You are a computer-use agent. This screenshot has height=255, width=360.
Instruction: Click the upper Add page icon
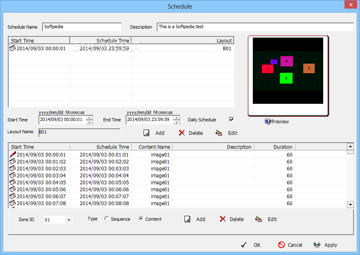pyautogui.click(x=146, y=133)
